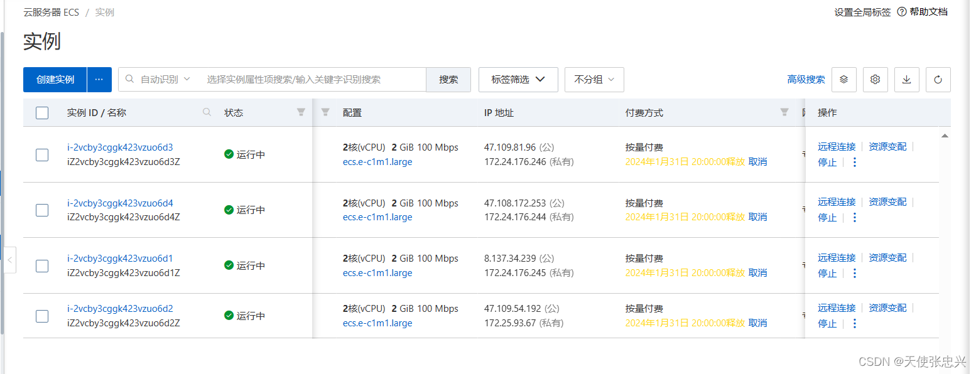Open the 自动识别 search type dropdown
Screen dimensions: 976x374
pos(165,80)
